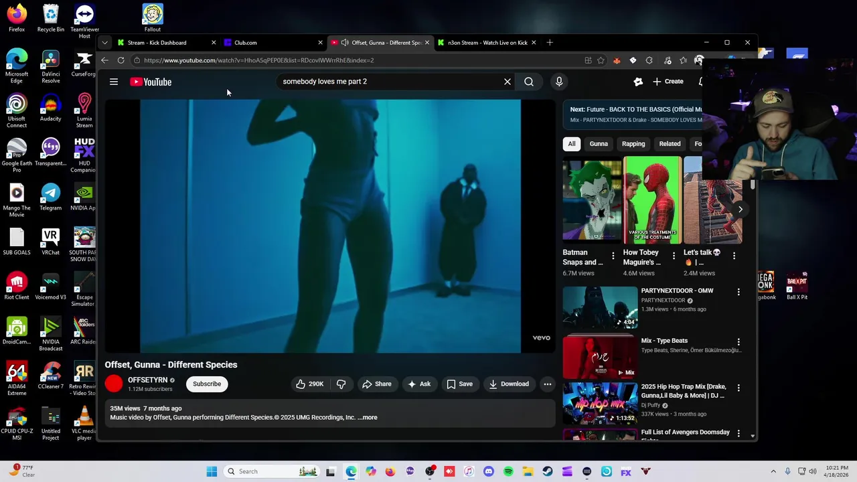
Task: Download the Different Species video
Action: point(509,384)
